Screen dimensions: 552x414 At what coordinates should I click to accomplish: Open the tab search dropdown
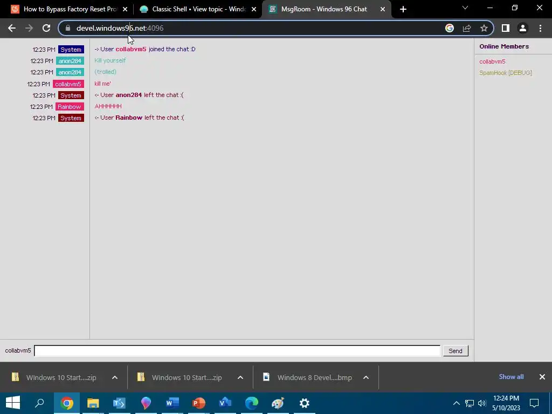coord(465,8)
